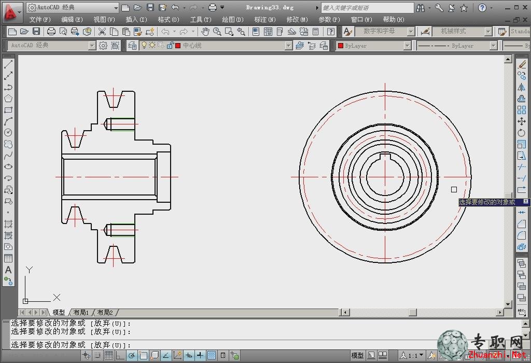Click the Help question mark in the standard toolbar

click(331, 32)
